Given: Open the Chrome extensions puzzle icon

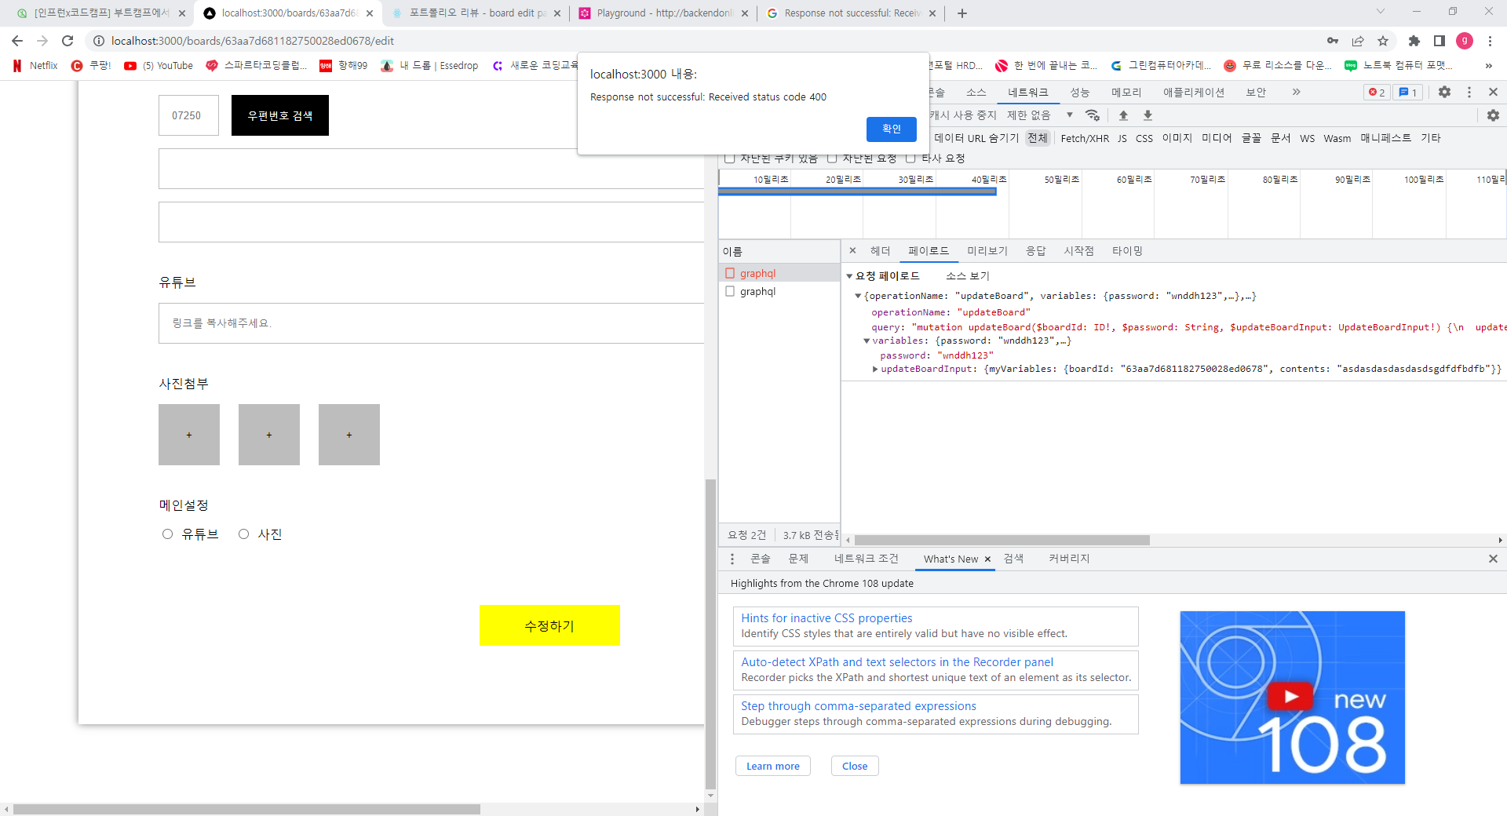Looking at the screenshot, I should click(x=1414, y=41).
